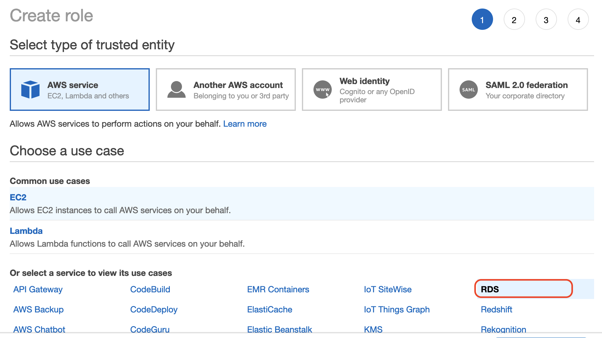The width and height of the screenshot is (602, 338).
Task: Click the AWS service cube icon
Action: click(30, 90)
